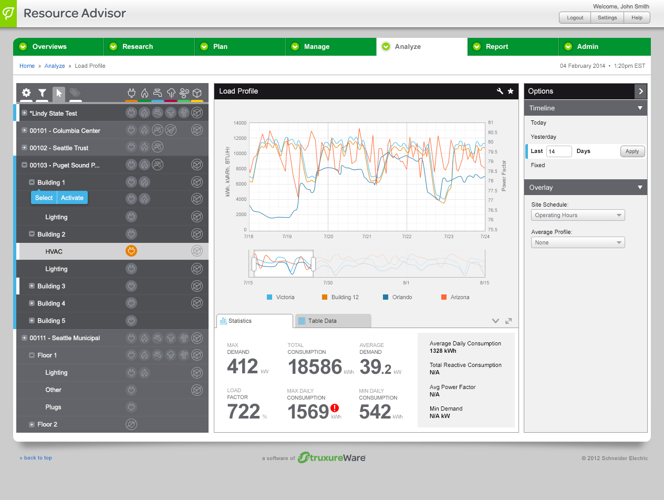Go to Home via breadcrumb link

[27, 66]
